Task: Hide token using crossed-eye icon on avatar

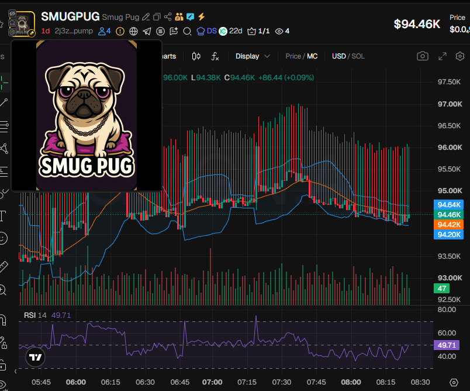Action: tap(12, 13)
